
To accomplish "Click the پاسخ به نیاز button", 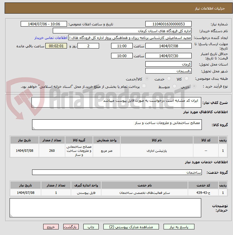I will pyautogui.click(x=179, y=227).
